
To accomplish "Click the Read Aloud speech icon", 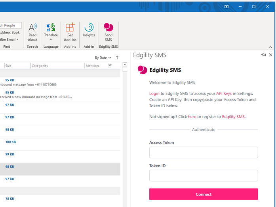I will (x=32, y=32).
